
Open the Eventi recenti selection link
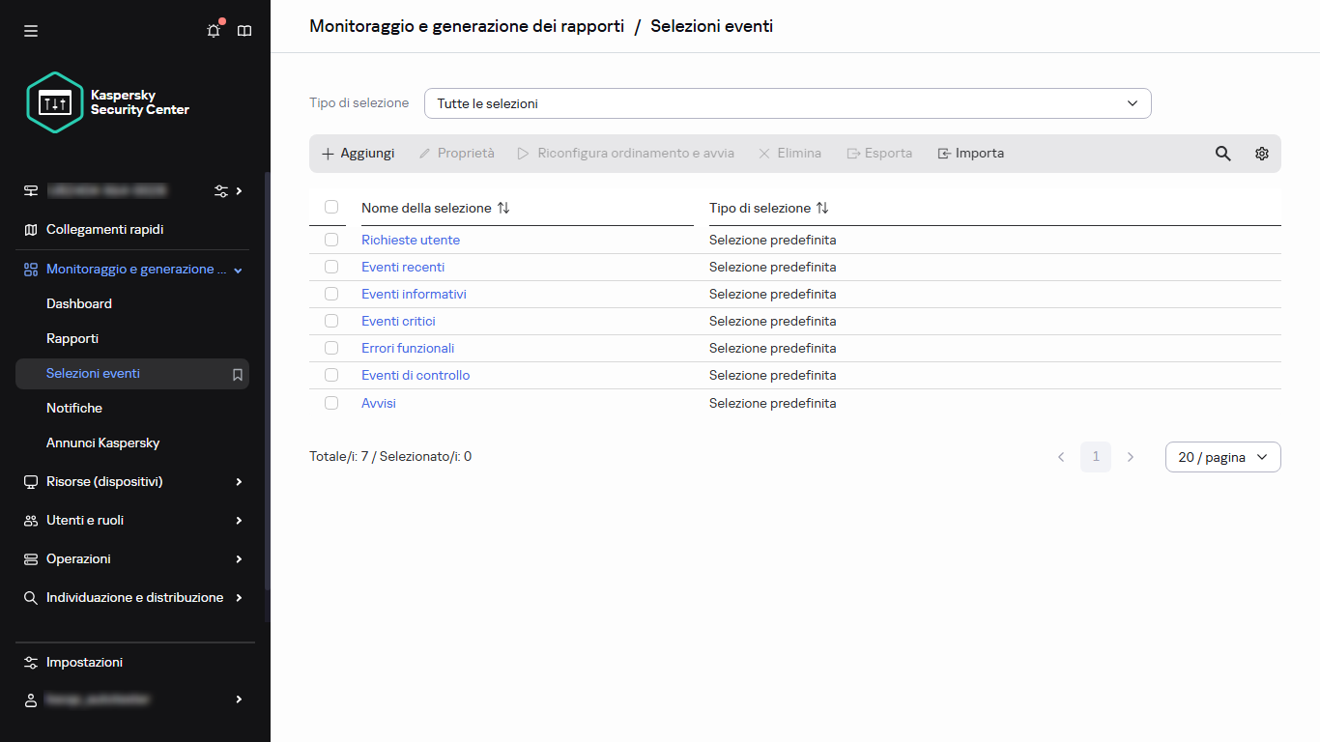tap(403, 267)
